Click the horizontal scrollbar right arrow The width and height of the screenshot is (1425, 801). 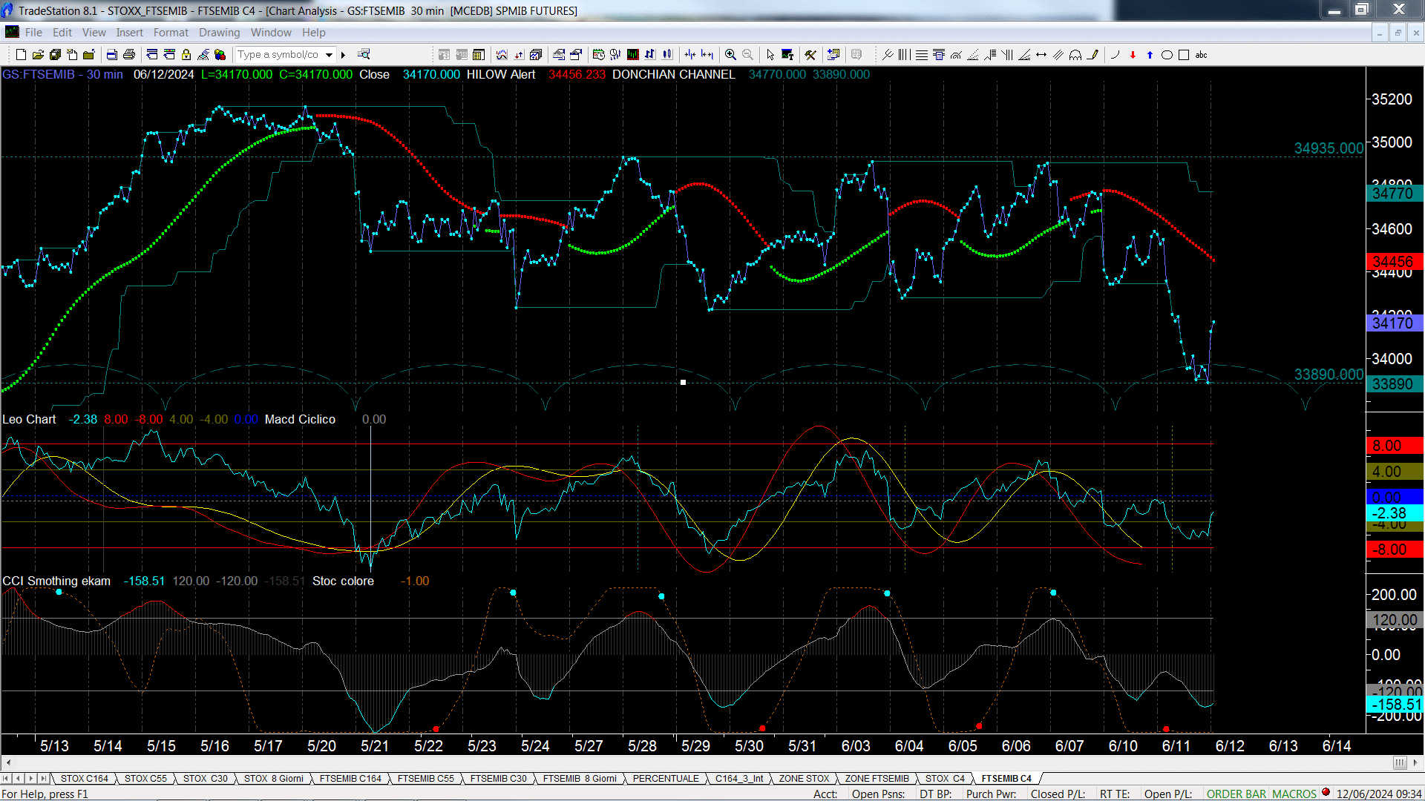pyautogui.click(x=1416, y=762)
